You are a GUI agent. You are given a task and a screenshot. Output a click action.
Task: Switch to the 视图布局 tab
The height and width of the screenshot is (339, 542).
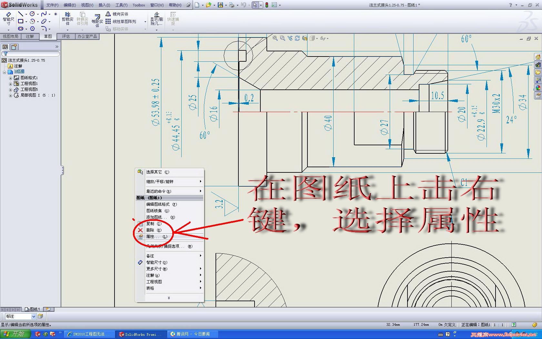point(11,36)
